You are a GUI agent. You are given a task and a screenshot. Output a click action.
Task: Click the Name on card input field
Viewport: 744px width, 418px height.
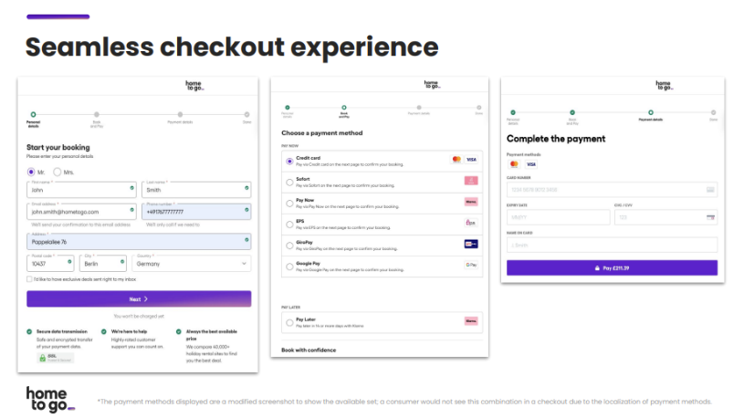point(612,245)
